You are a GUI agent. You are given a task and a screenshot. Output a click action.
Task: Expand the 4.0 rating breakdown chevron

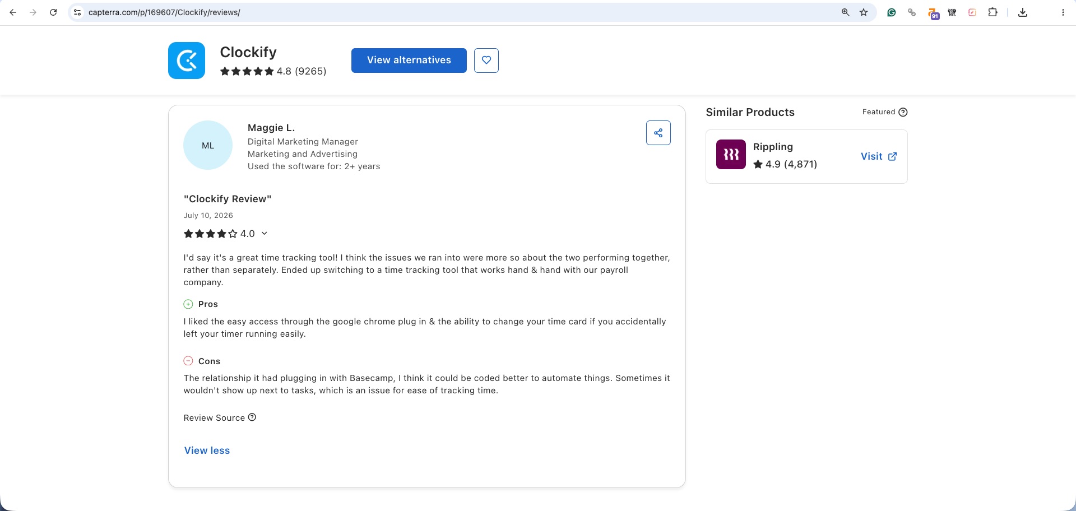click(265, 234)
